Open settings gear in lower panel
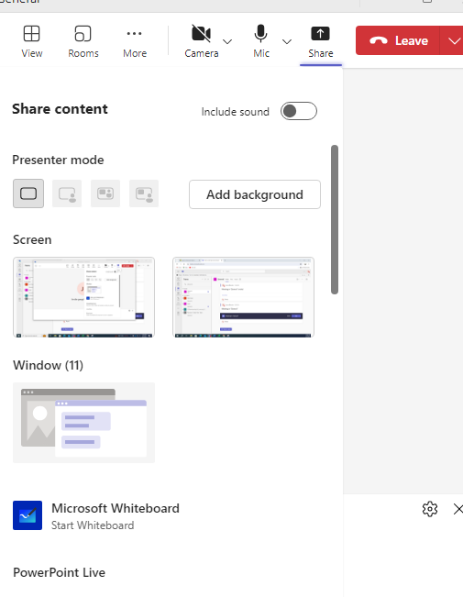Image resolution: width=463 pixels, height=597 pixels. (430, 509)
